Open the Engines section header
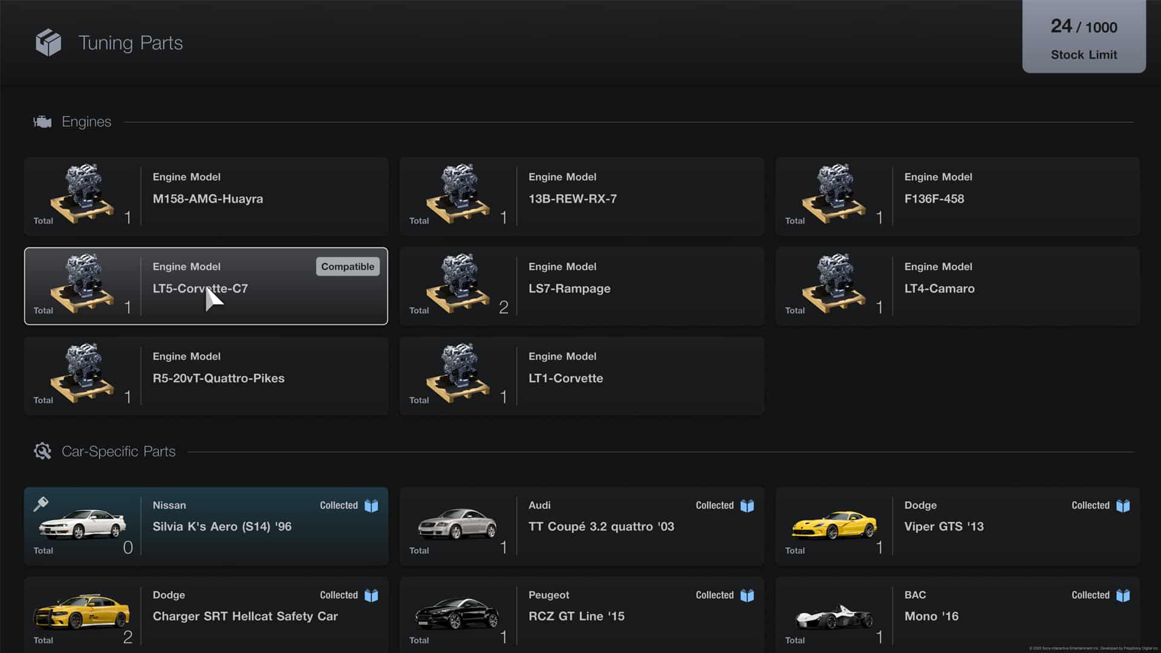Viewport: 1161px width, 653px height. point(86,122)
